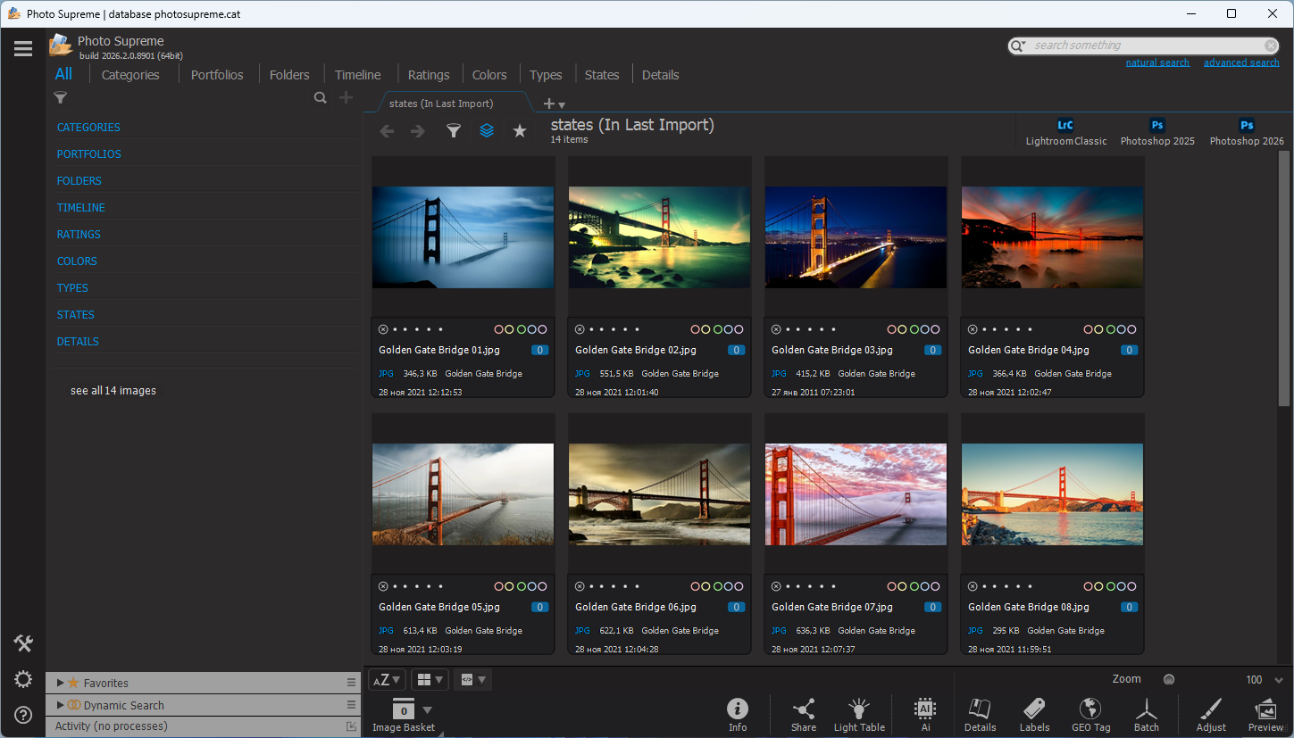Switch to the Timeline tab
The image size is (1294, 738).
click(x=357, y=75)
